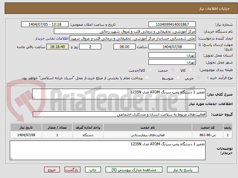The image size is (238, 178).
Task: Click the remaining days field showing 2
Action: pos(90,47)
